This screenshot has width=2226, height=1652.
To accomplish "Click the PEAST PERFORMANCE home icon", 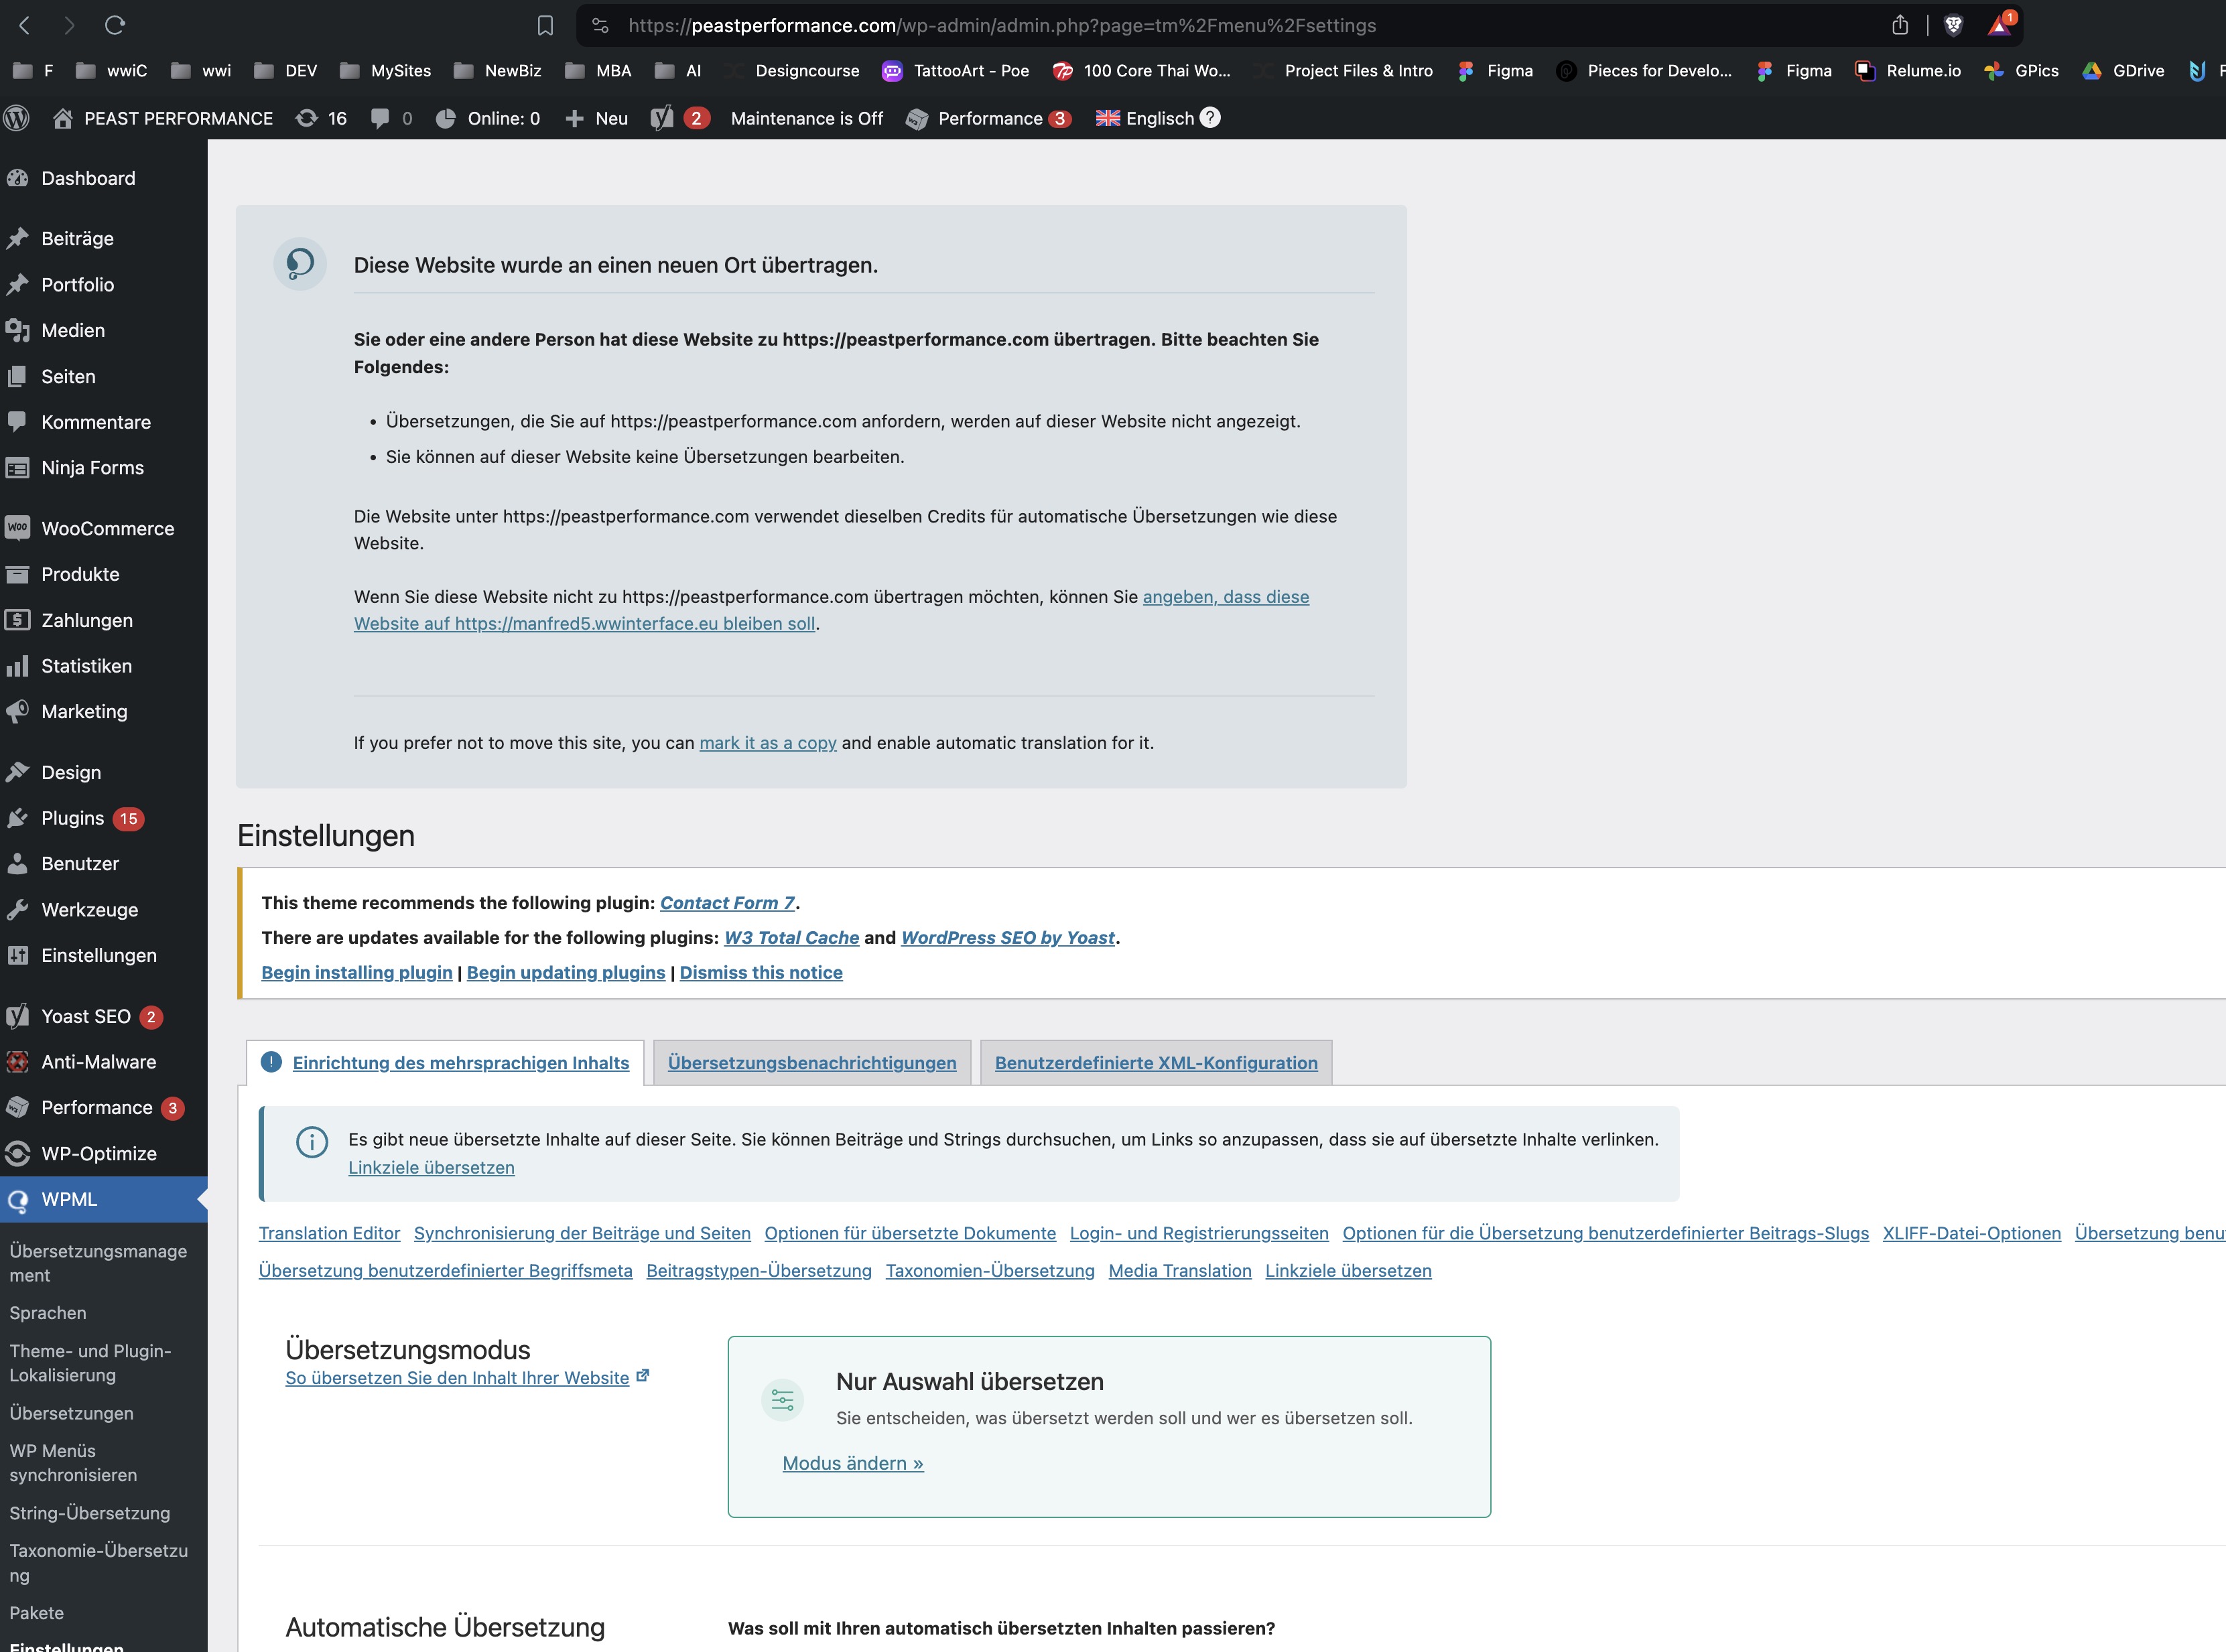I will click(62, 118).
